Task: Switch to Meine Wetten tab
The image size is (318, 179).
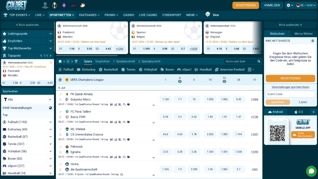Action: 303,34
